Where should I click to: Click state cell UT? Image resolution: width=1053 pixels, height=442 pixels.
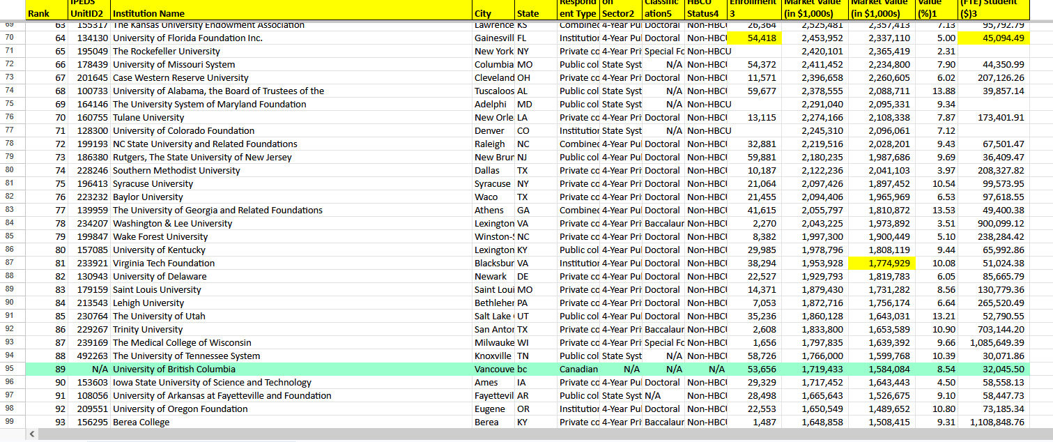click(536, 316)
